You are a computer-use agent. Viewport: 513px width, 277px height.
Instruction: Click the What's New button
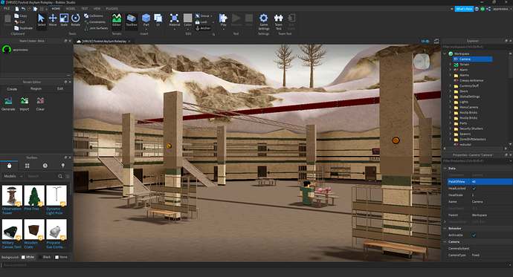pyautogui.click(x=464, y=9)
